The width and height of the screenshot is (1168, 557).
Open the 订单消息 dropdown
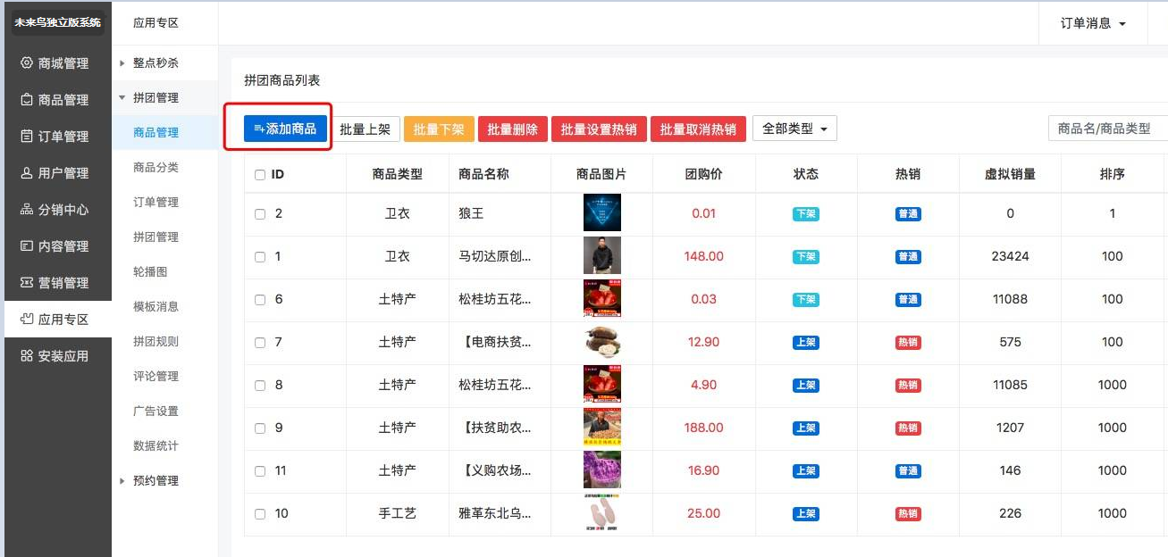tap(1092, 23)
